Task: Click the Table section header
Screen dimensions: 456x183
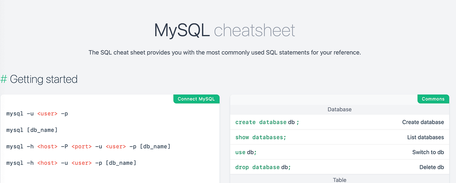Action: point(339,179)
